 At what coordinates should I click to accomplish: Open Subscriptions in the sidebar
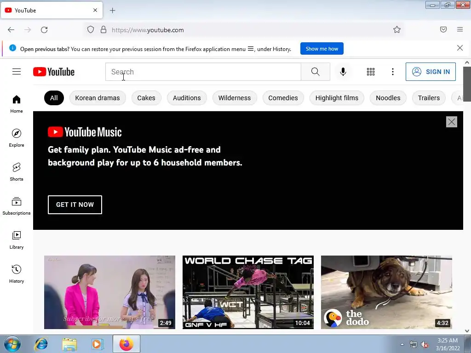tap(17, 206)
